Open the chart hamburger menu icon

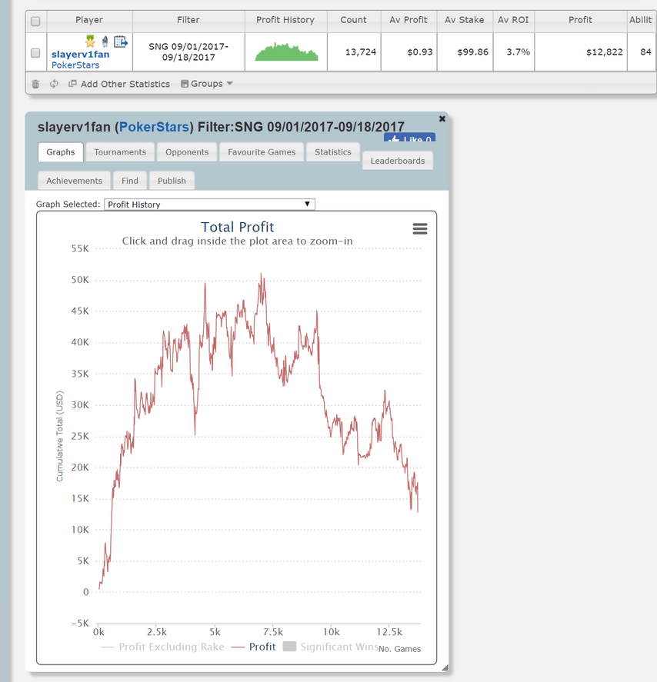tap(420, 229)
